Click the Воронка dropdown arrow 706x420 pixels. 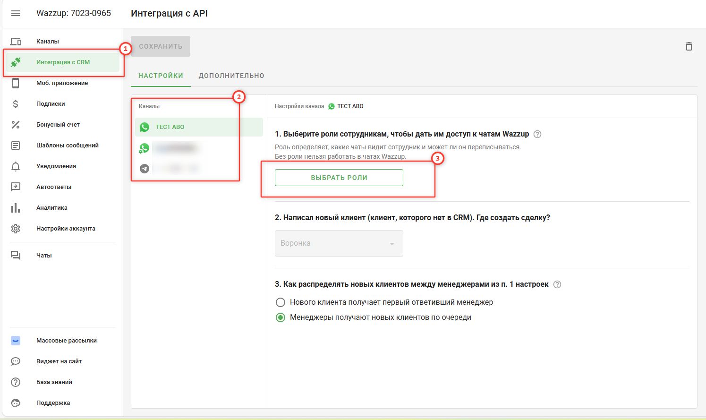[x=391, y=244]
